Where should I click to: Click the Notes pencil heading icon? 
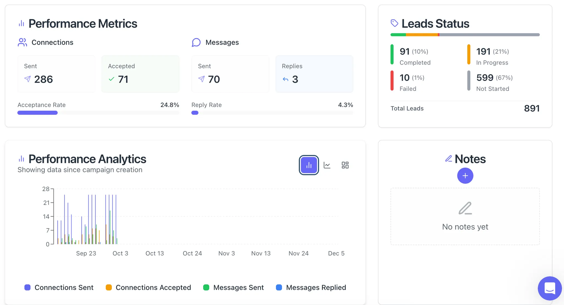(448, 159)
